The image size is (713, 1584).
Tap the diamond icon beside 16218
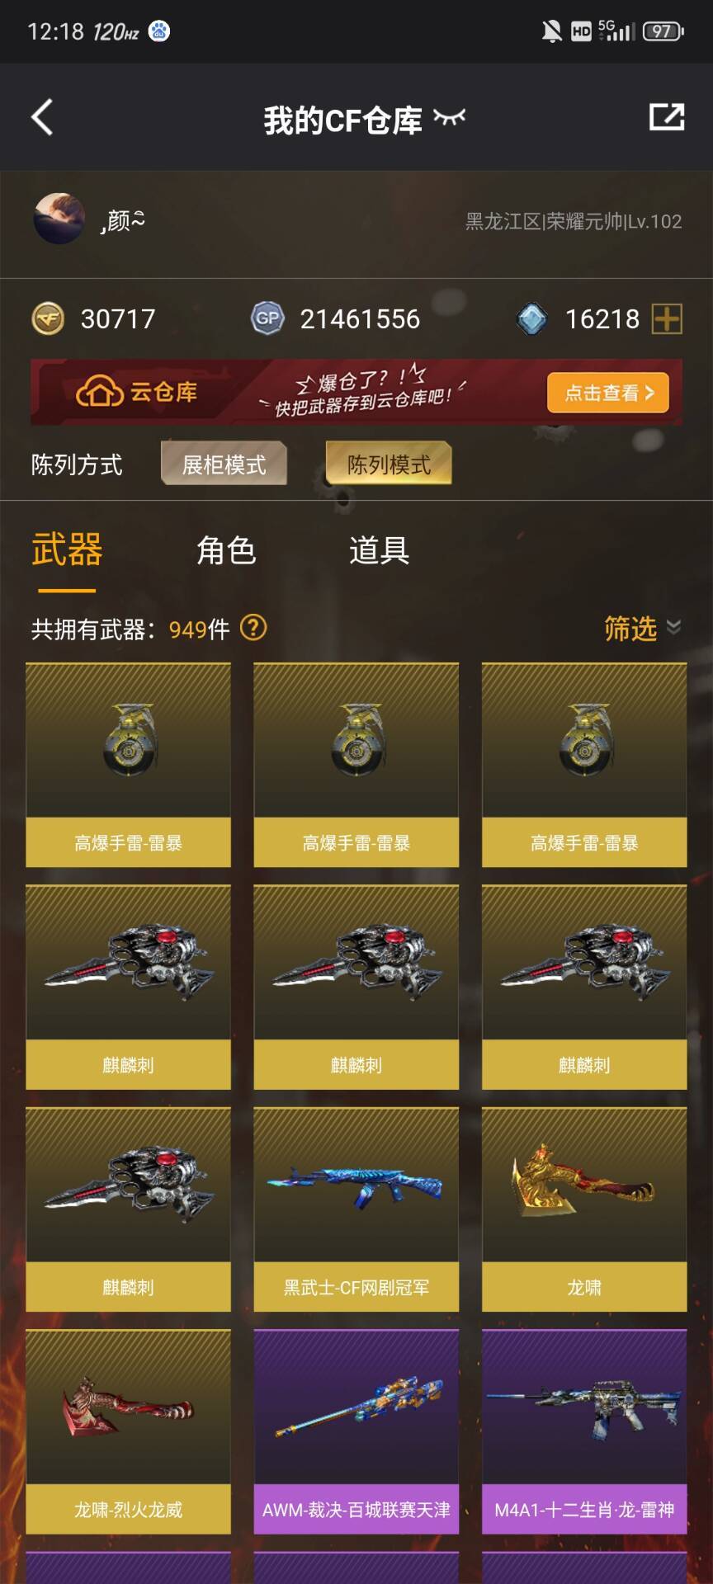pos(531,318)
